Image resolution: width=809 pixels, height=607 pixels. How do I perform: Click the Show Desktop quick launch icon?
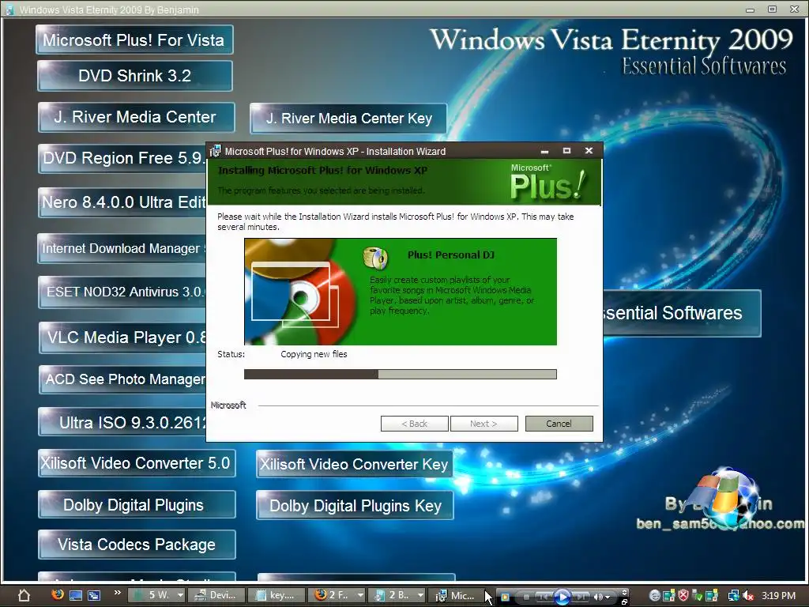[x=76, y=595]
